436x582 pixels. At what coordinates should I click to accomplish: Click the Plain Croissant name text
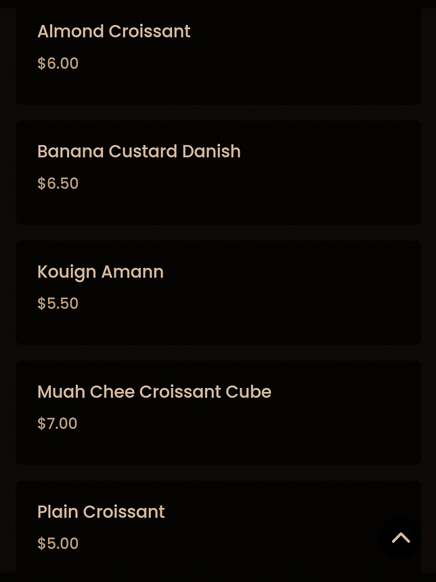[101, 511]
